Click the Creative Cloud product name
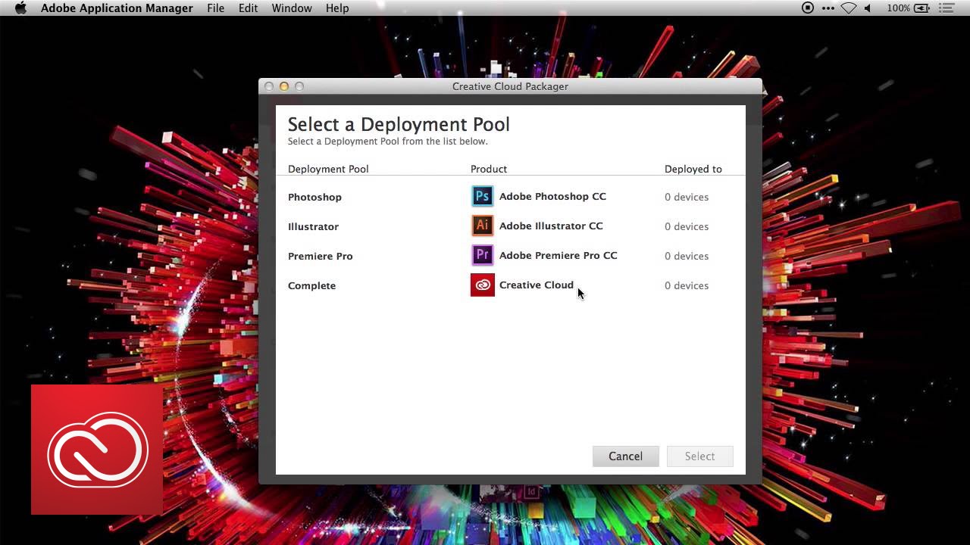Viewport: 970px width, 545px height. 536,285
